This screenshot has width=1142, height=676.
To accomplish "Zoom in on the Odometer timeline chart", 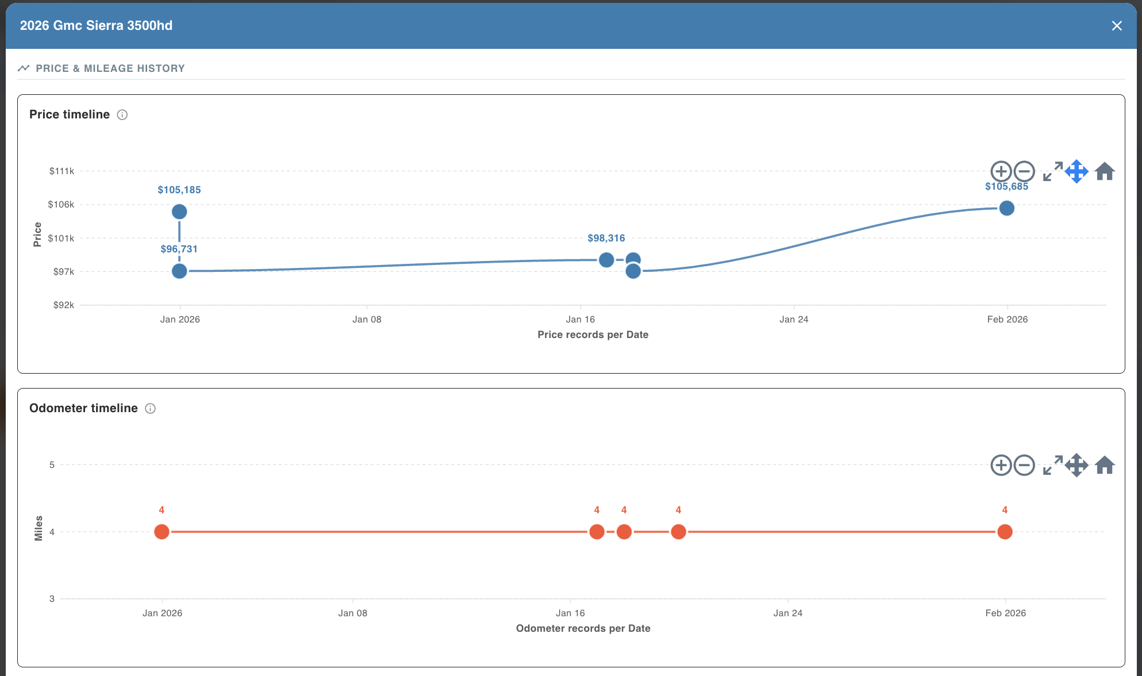I will pos(1001,465).
